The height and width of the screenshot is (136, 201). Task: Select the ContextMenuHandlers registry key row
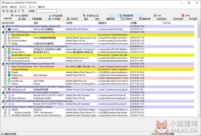point(98,107)
